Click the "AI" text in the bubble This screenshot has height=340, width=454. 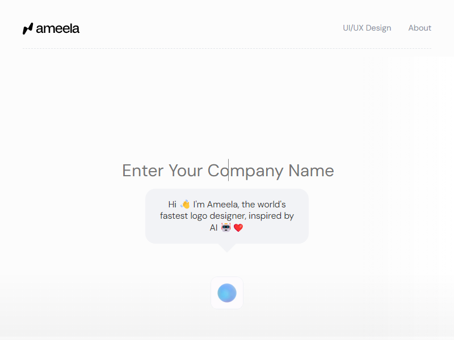[213, 227]
